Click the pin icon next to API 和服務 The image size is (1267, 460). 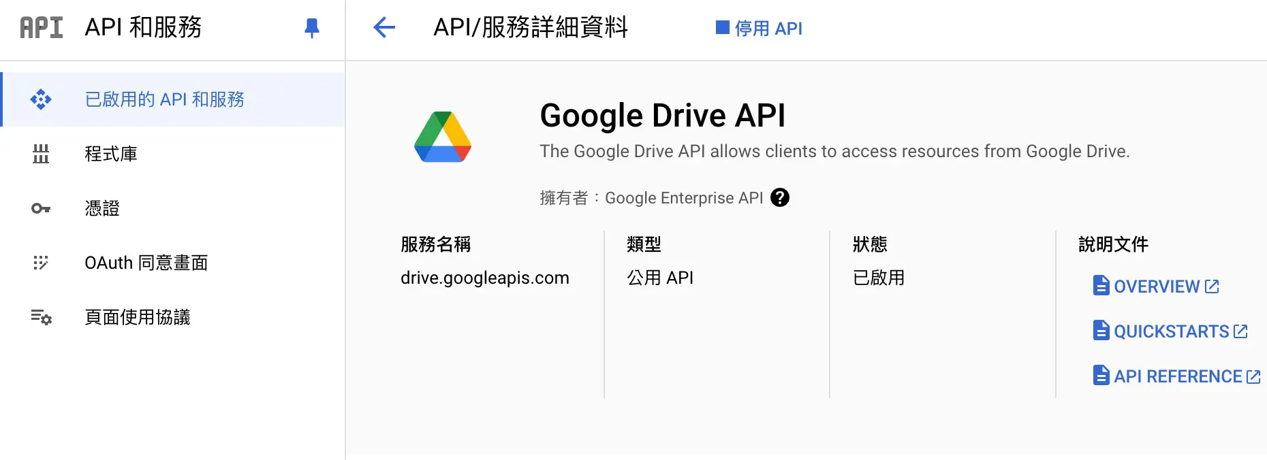312,28
